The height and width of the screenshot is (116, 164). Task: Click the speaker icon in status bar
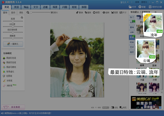pyautogui.click(x=2, y=113)
